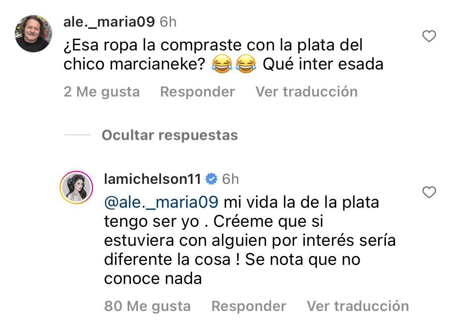Collapse replies with Ocultar respuestas
This screenshot has width=465, height=334.
click(x=170, y=135)
